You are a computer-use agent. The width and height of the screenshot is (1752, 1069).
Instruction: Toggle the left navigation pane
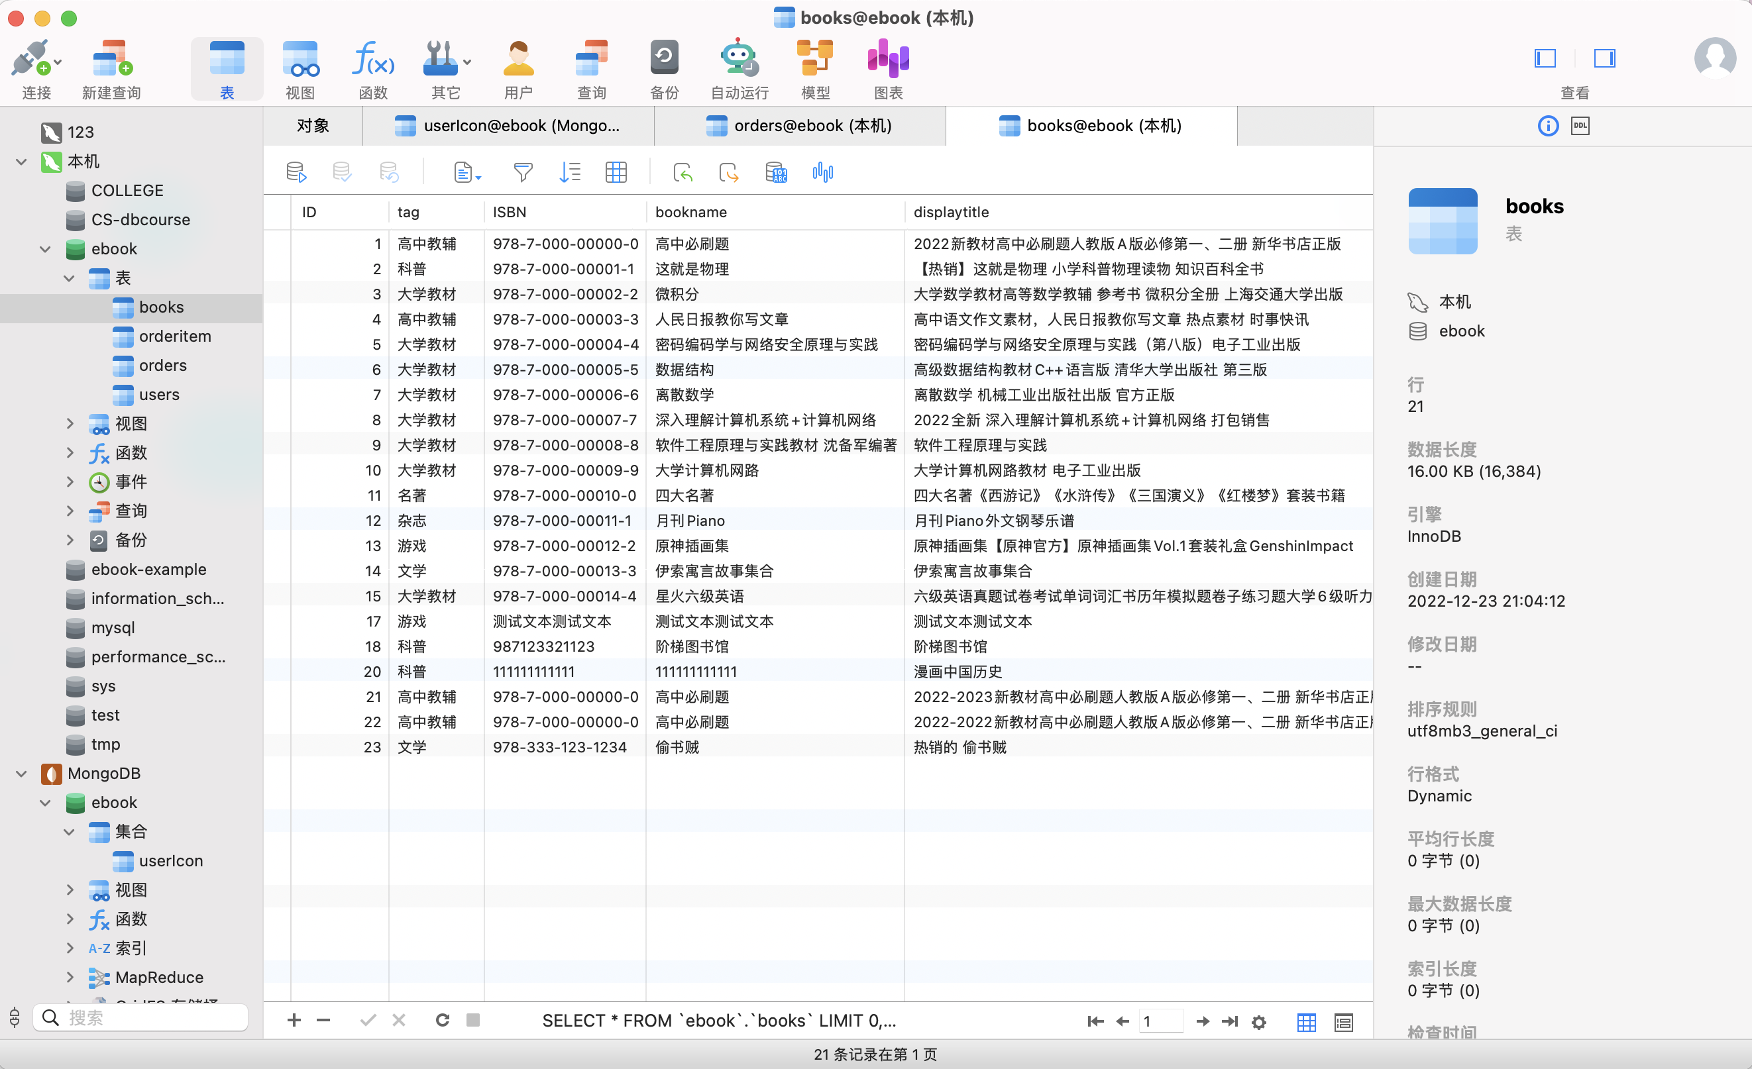[1544, 58]
